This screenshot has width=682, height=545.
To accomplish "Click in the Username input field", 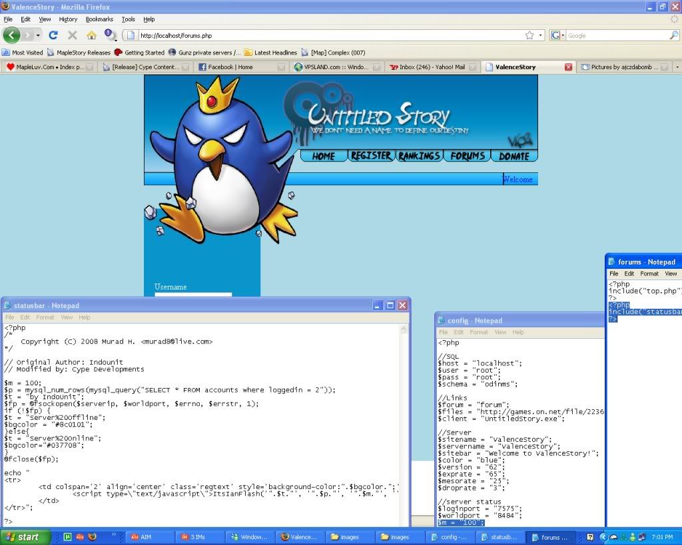I will coord(193,295).
